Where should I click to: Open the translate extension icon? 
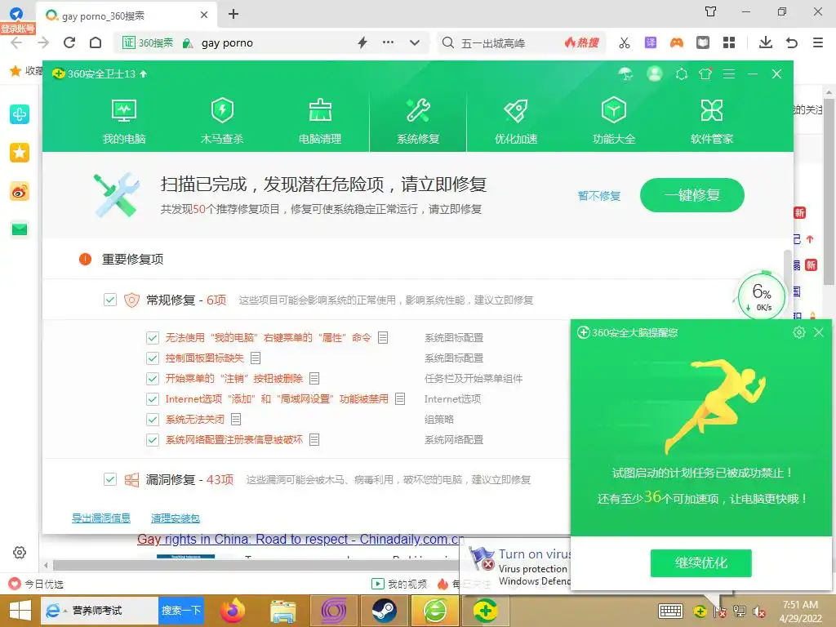tap(651, 42)
